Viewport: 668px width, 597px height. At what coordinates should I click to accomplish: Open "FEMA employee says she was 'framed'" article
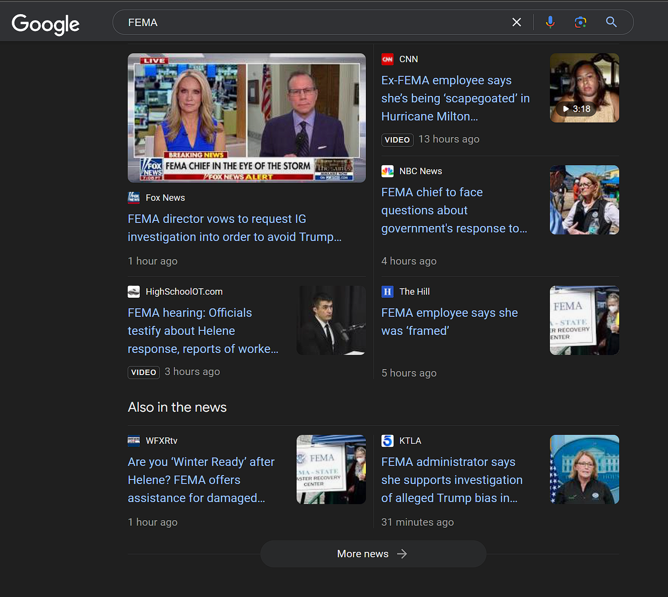tap(449, 322)
